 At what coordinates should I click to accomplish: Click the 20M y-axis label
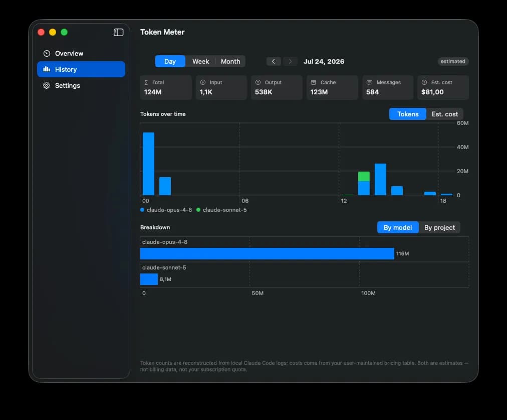[462, 171]
